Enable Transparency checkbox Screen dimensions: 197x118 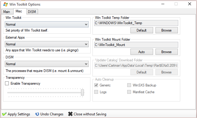point(7,83)
